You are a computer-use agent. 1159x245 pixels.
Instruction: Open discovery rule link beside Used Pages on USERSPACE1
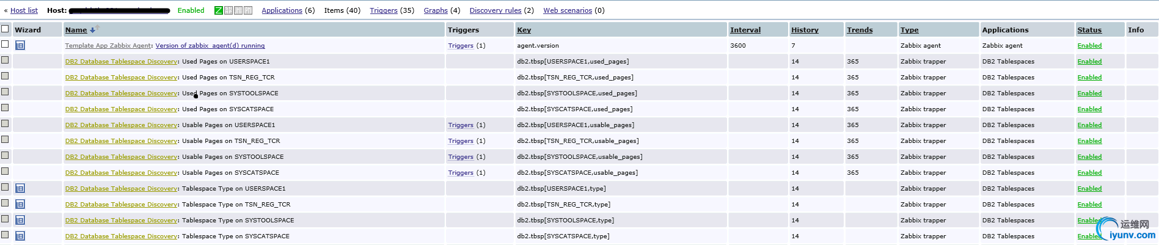click(x=122, y=62)
